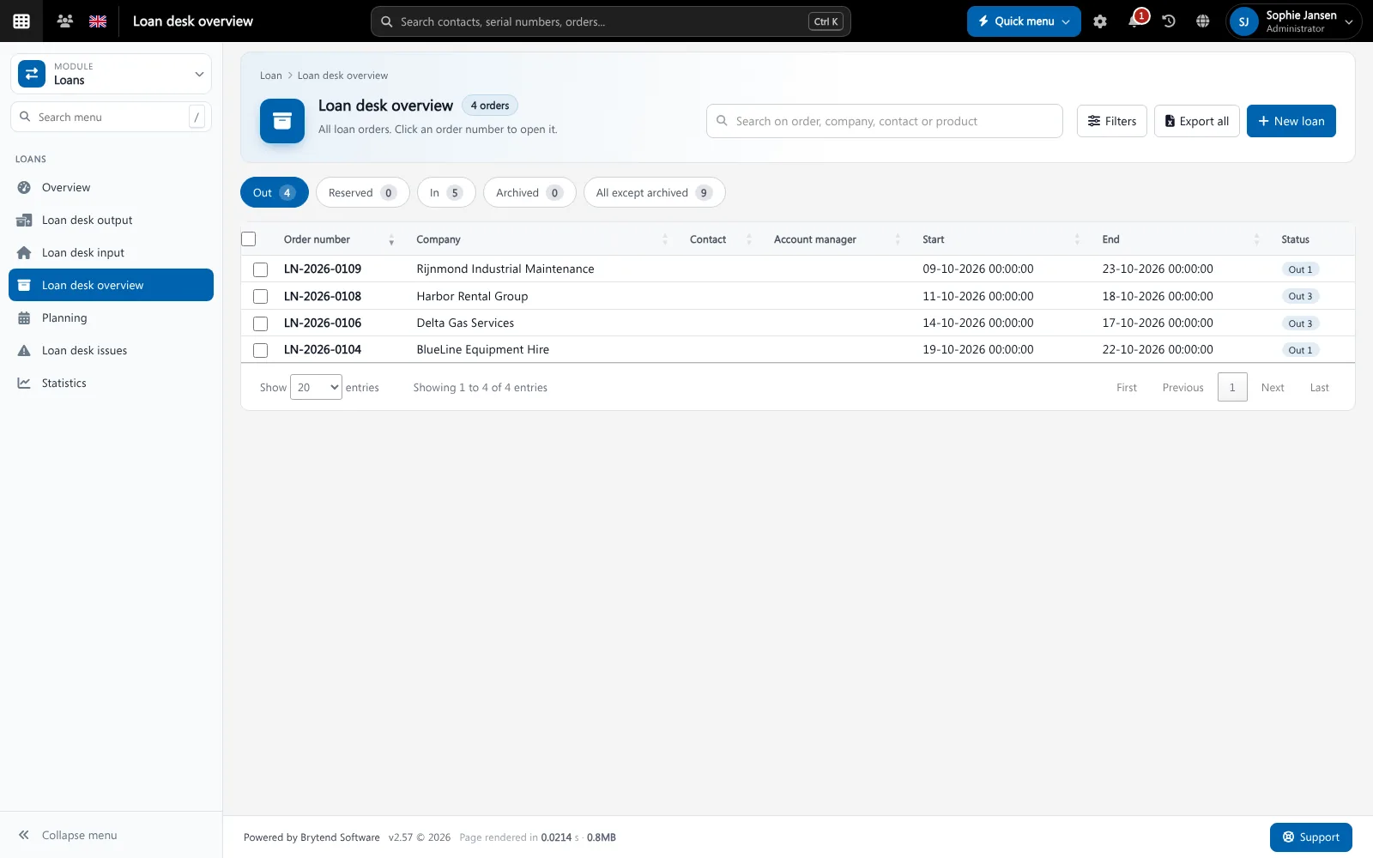
Task: Open the Support button
Action: tap(1310, 837)
